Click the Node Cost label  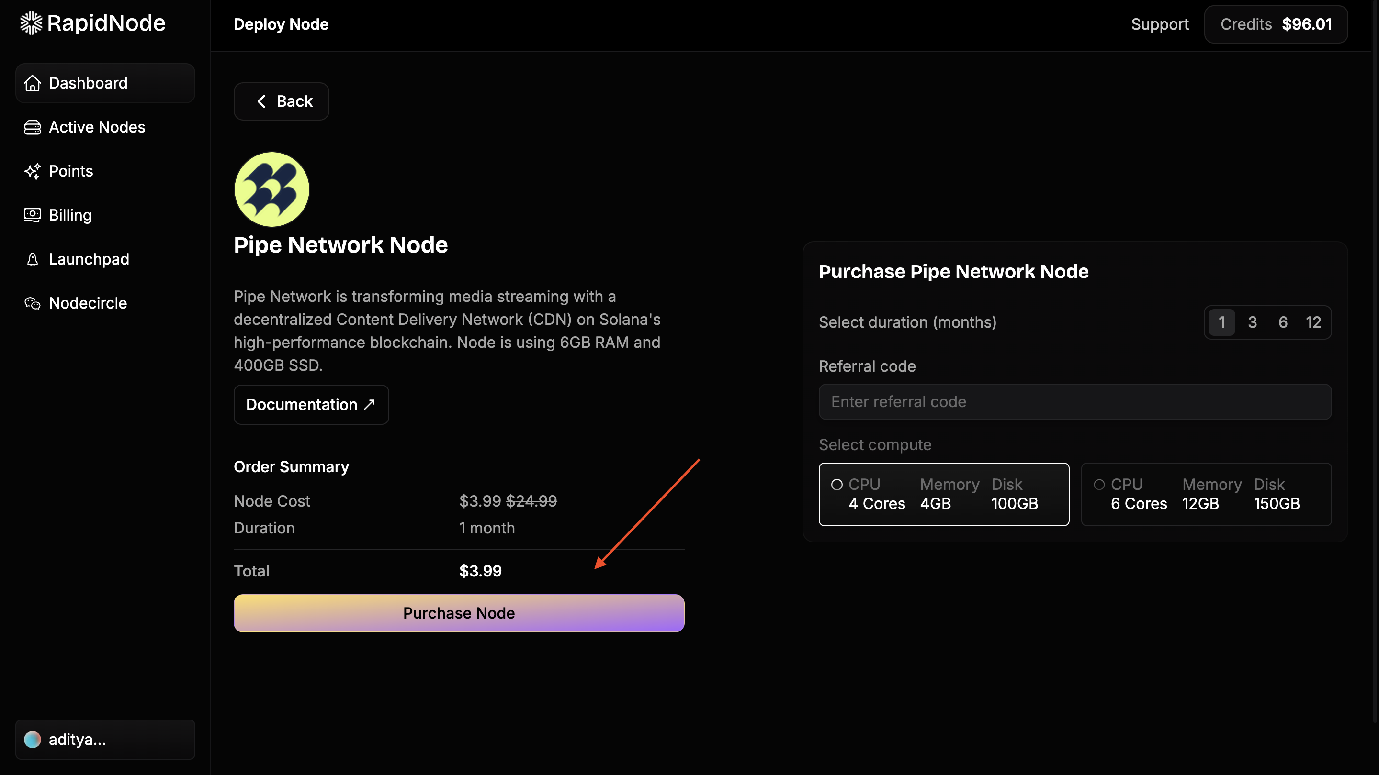(272, 501)
